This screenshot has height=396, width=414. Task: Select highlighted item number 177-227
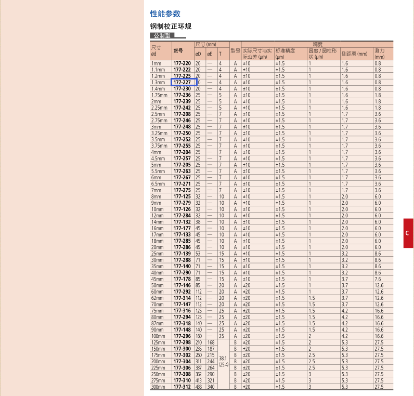pyautogui.click(x=182, y=82)
